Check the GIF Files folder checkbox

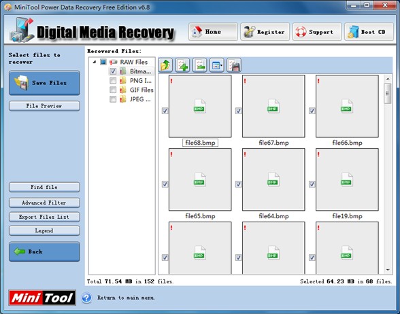113,90
